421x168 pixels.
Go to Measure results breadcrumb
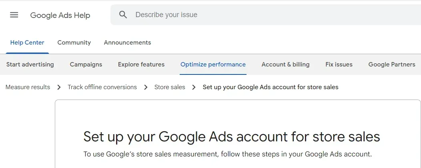[x=28, y=87]
